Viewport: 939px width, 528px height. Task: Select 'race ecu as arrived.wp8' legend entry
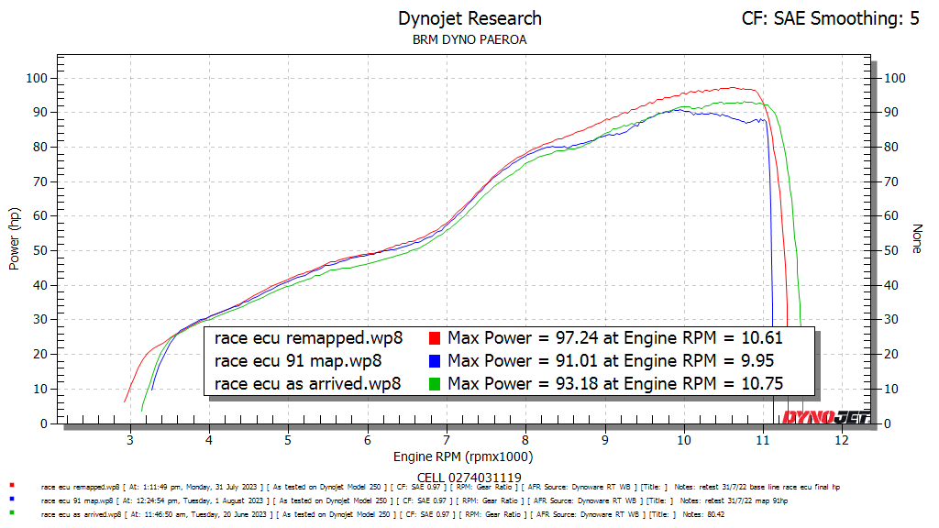click(307, 384)
